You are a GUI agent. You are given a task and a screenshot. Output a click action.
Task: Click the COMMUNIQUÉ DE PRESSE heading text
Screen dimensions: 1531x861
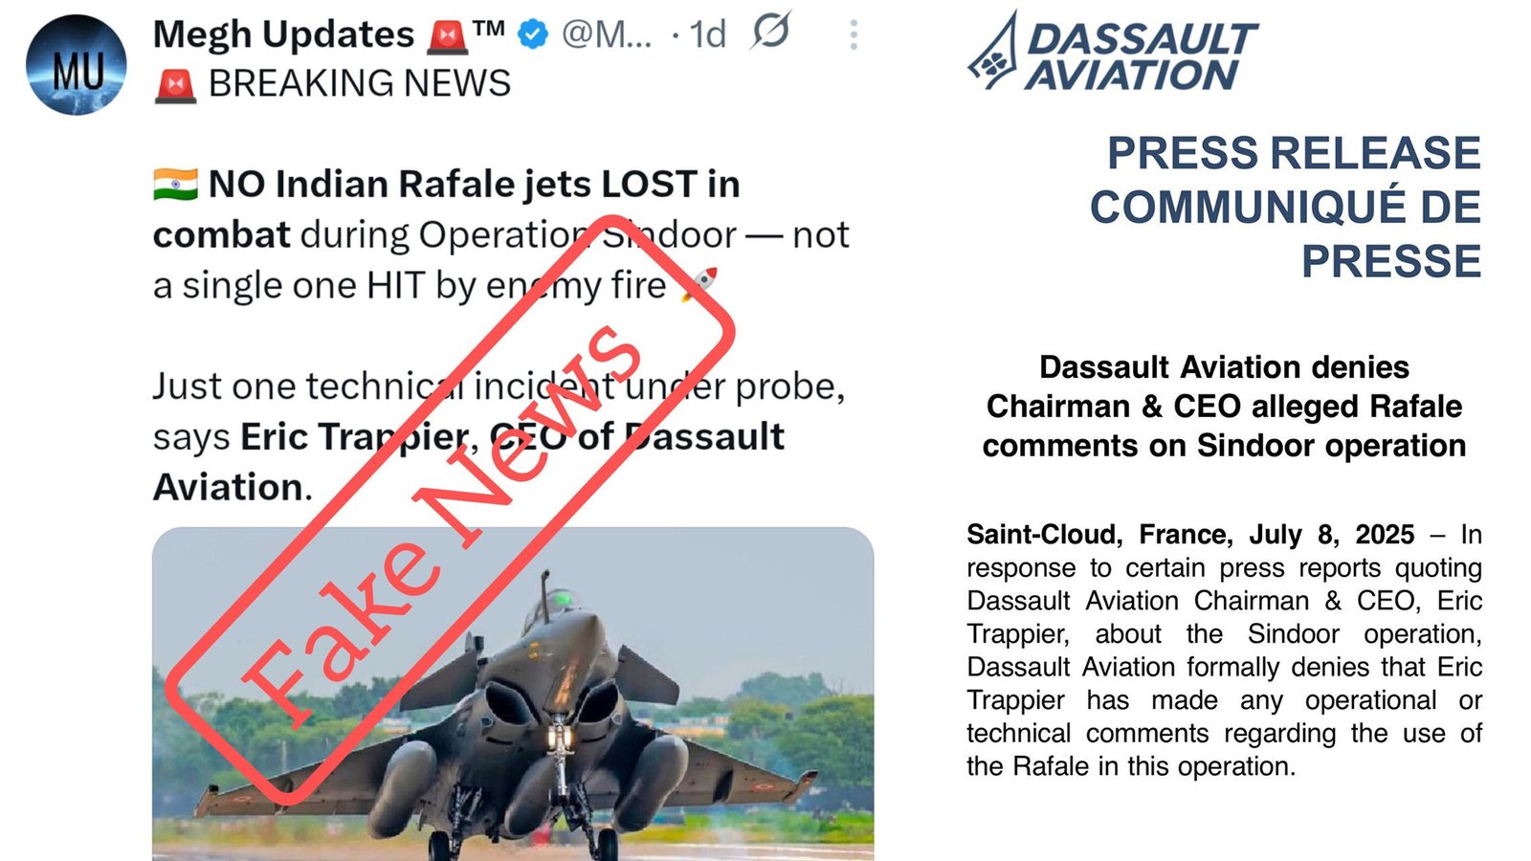click(1285, 234)
